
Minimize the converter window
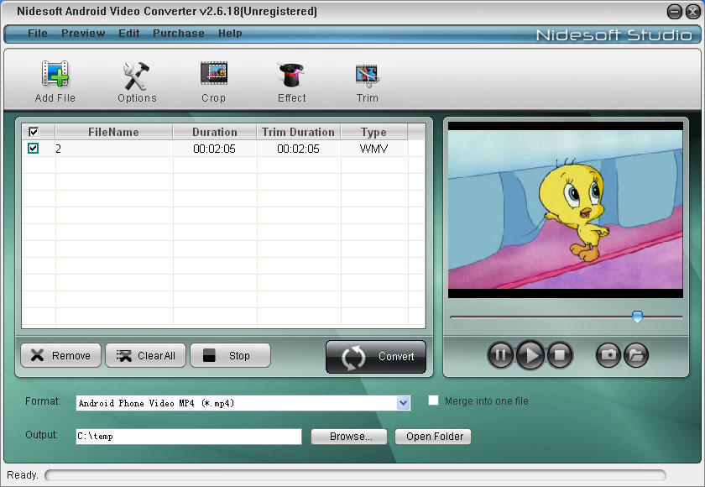tap(675, 12)
